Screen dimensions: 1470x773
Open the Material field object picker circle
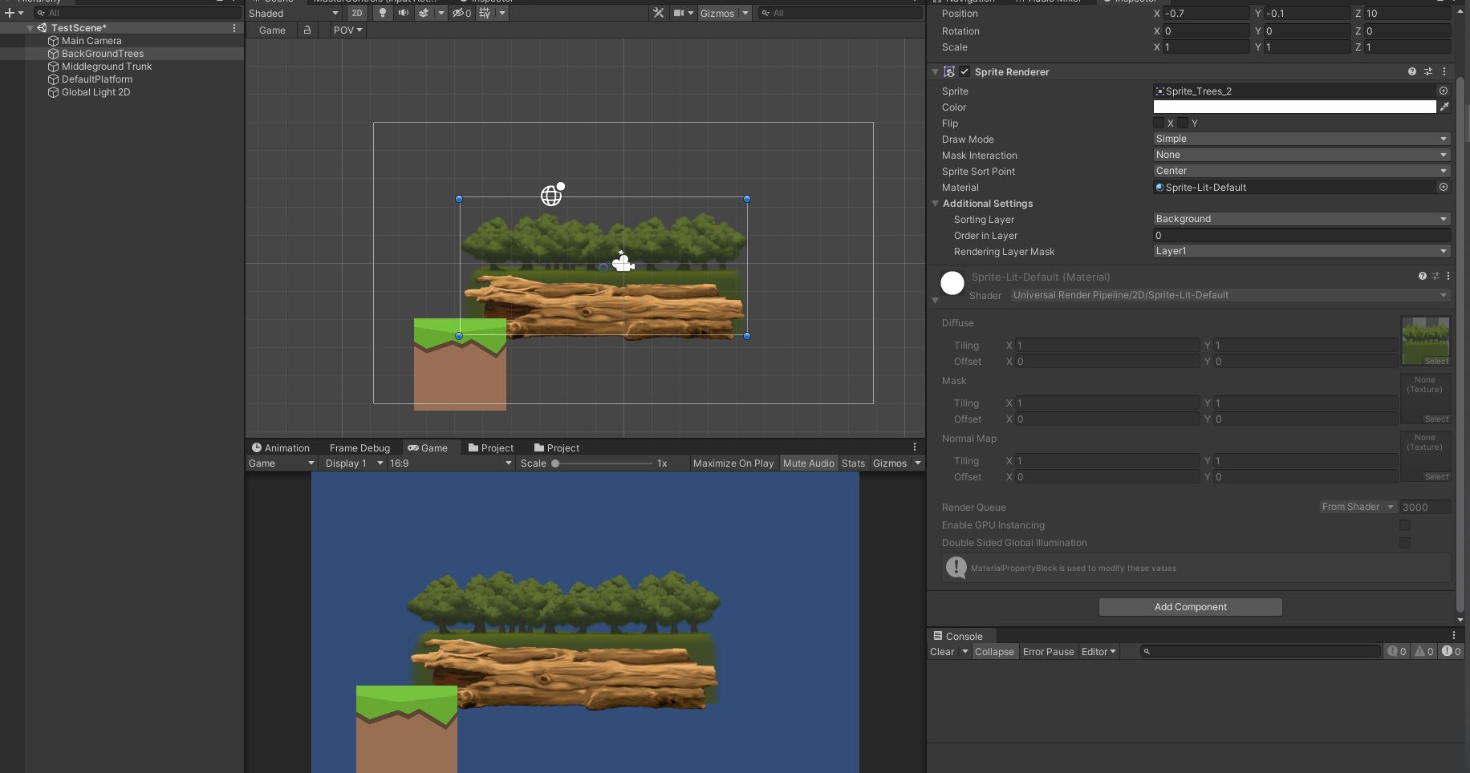coord(1444,187)
